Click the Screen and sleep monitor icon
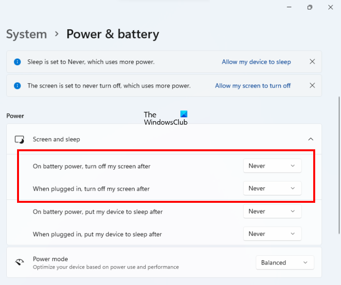Image resolution: width=341 pixels, height=285 pixels. click(x=19, y=140)
